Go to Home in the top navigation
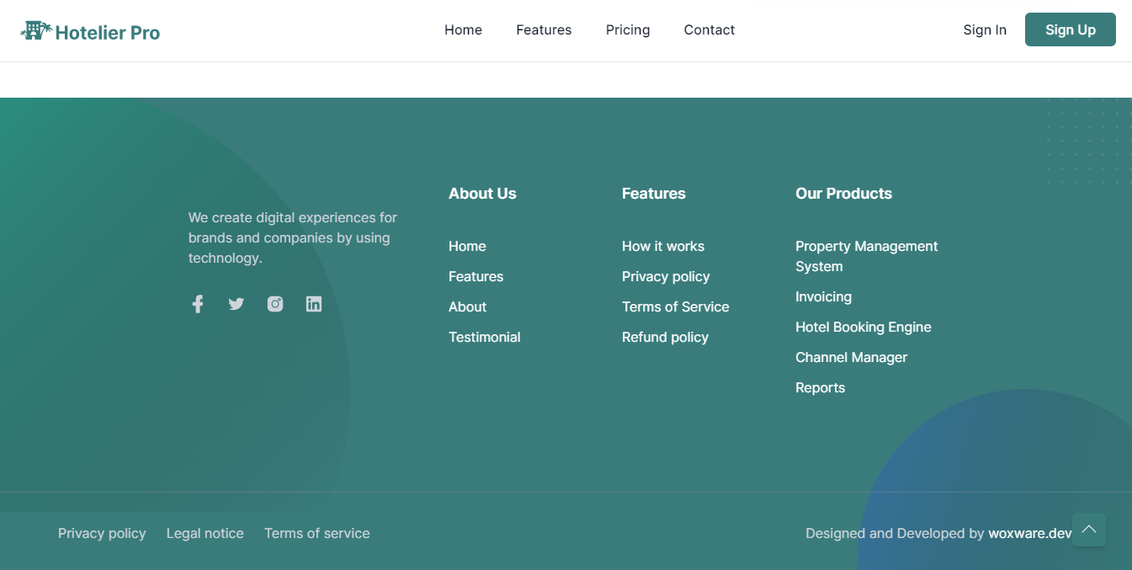Viewport: 1132px width, 570px height. pos(464,30)
